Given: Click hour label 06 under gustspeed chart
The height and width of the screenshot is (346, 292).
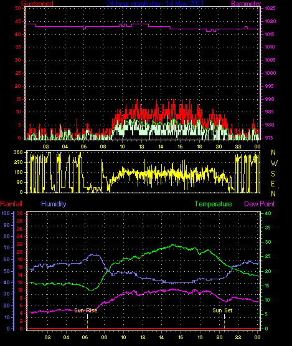Looking at the screenshot, I should tap(84, 147).
